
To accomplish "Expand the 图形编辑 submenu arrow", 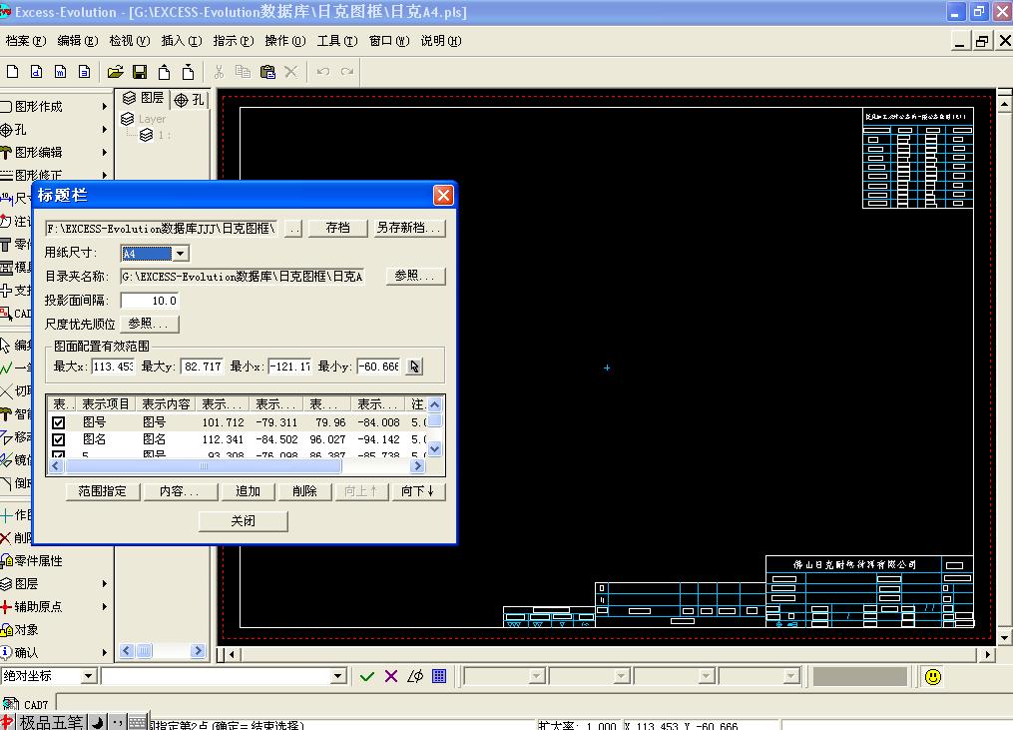I will pyautogui.click(x=105, y=153).
